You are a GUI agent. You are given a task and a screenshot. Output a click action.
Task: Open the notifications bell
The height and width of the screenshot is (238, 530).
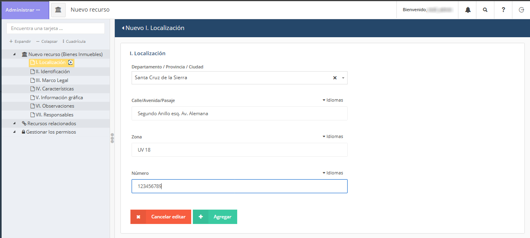468,10
